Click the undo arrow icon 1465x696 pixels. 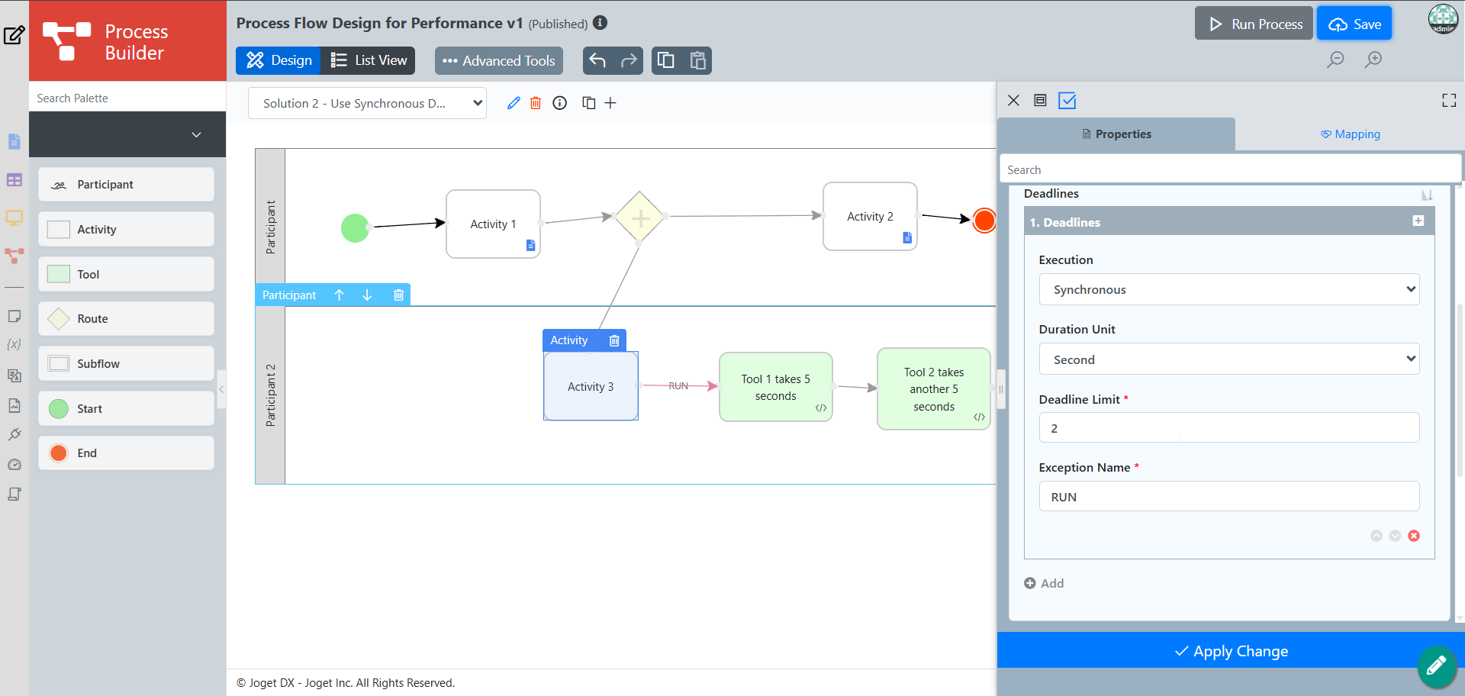597,60
